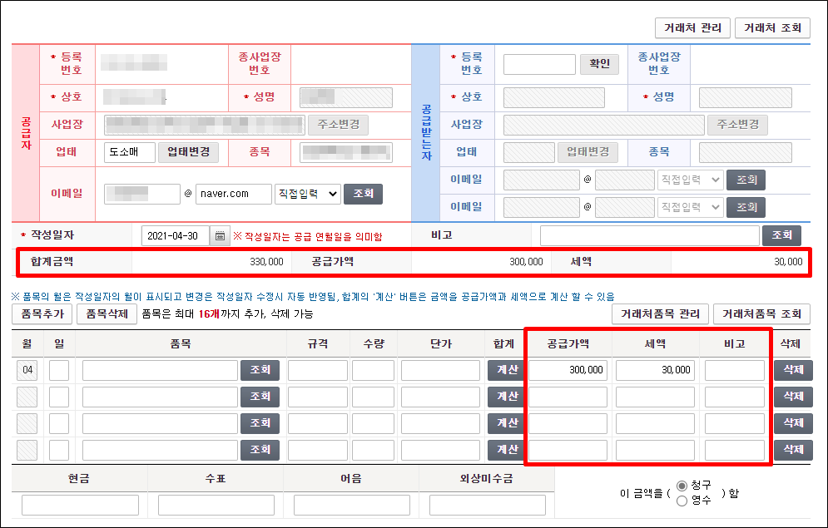Click 조회 button beside 비고 field
Viewport: 828px width, 528px height.
[781, 235]
